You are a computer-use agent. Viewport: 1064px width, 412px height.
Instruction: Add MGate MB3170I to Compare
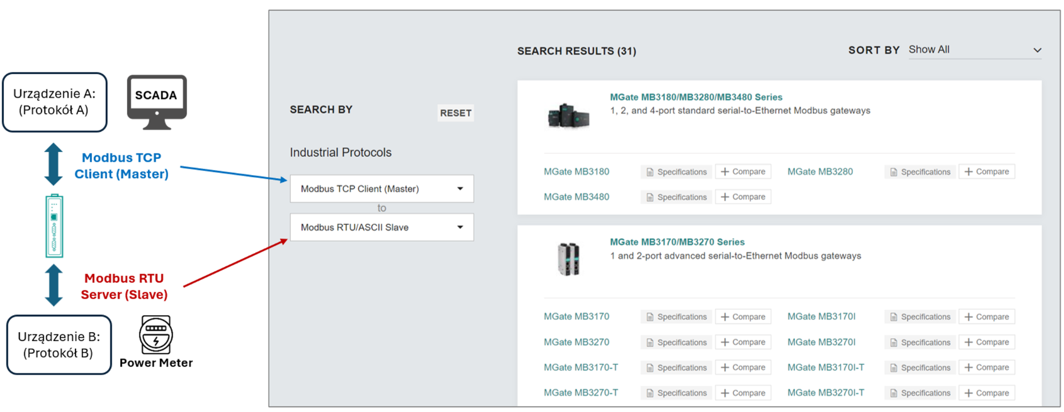(x=987, y=317)
